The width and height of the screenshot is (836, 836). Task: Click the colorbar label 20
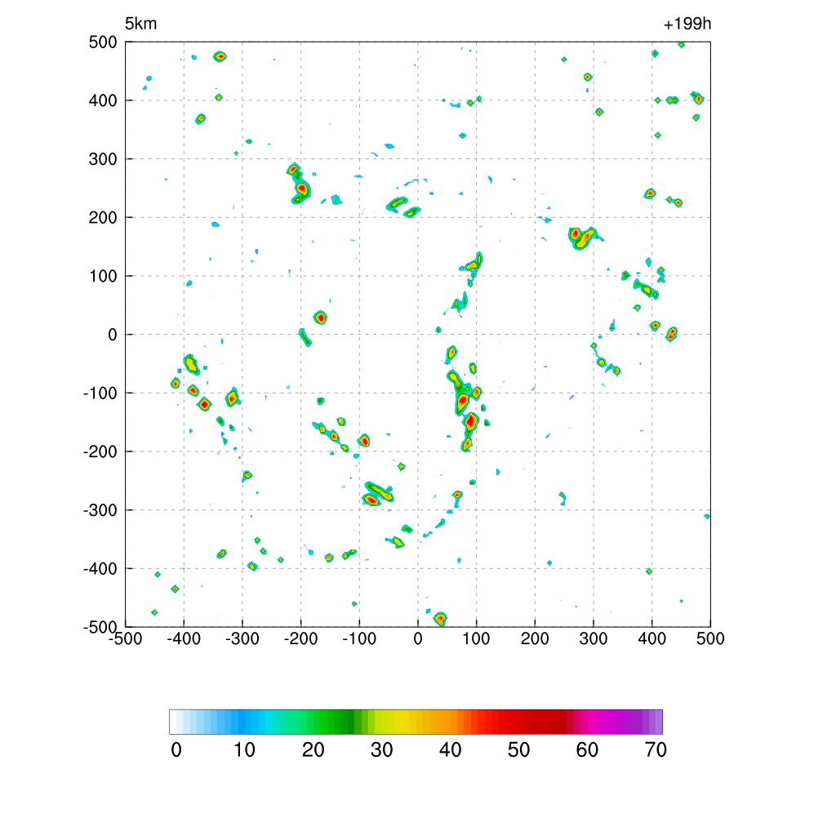point(313,750)
